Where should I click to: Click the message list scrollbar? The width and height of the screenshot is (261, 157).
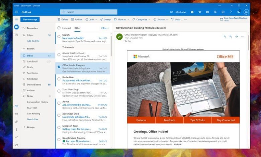111,46
